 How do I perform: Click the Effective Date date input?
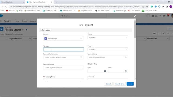click(x=97, y=71)
